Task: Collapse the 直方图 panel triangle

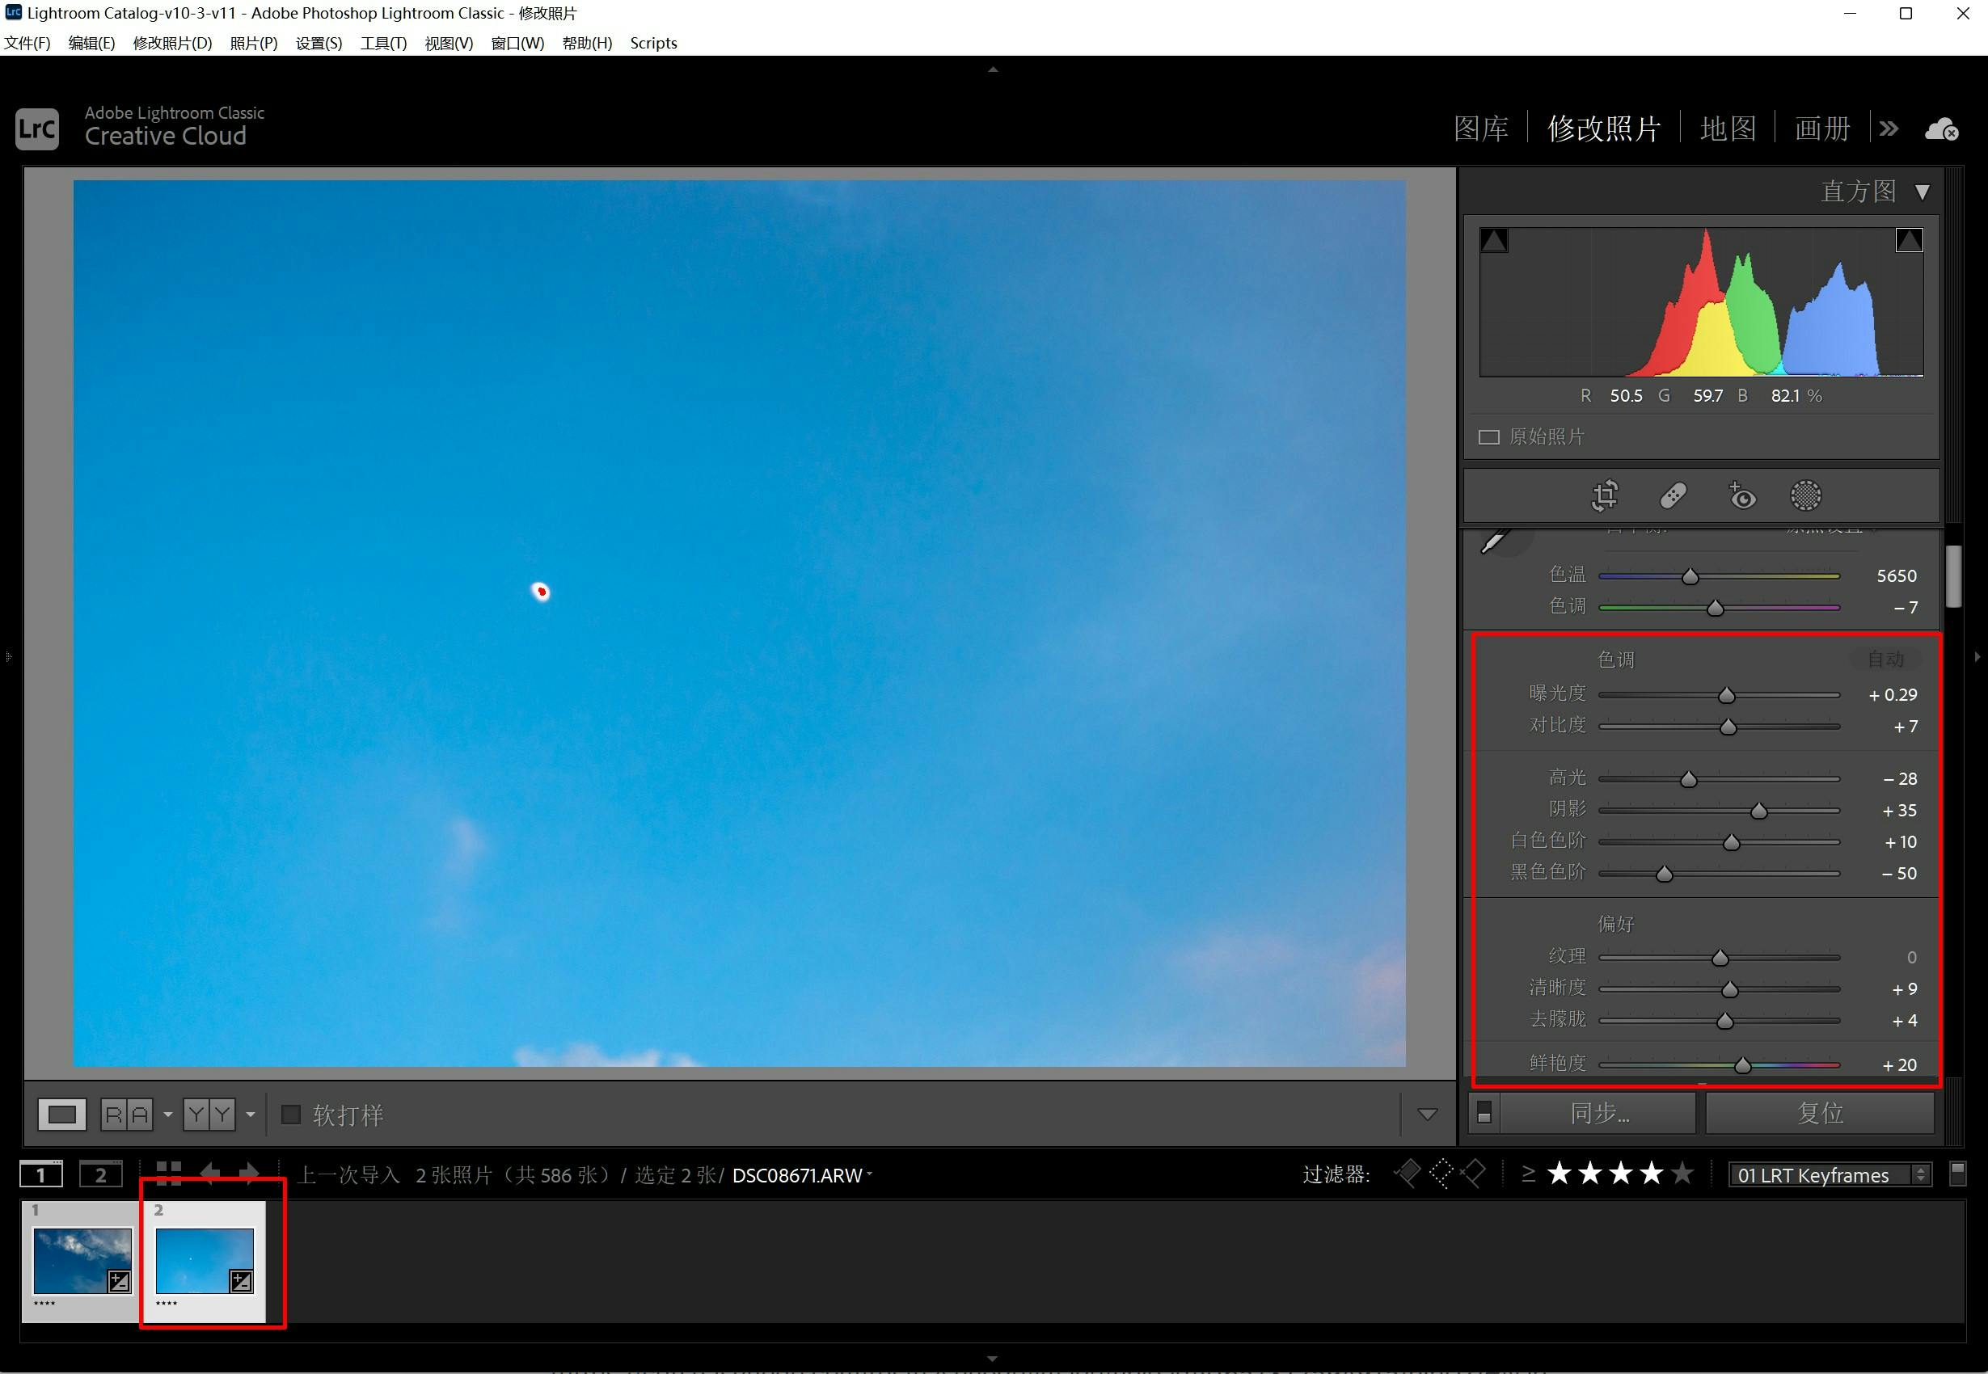Action: point(1922,192)
